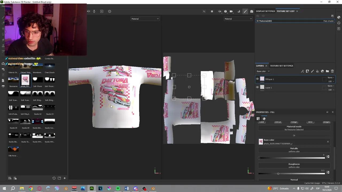Toggle the color channel button

pyautogui.click(x=262, y=122)
